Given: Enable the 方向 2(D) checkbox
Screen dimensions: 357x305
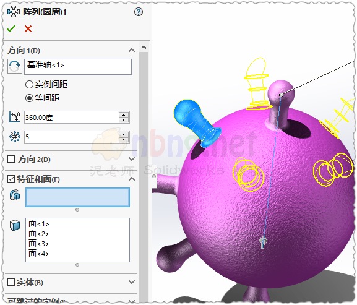Looking at the screenshot, I should [x=11, y=159].
